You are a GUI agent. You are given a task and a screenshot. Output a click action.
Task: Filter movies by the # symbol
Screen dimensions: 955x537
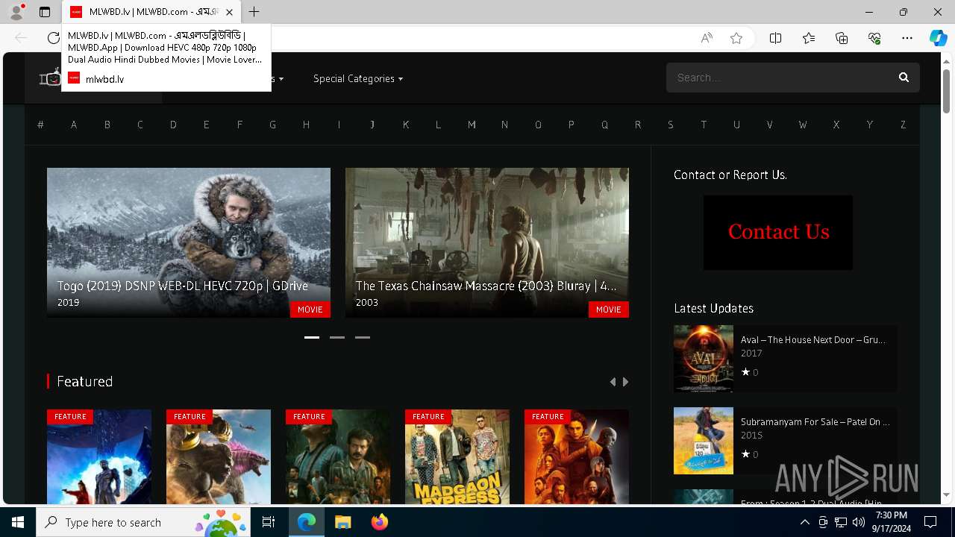click(40, 125)
